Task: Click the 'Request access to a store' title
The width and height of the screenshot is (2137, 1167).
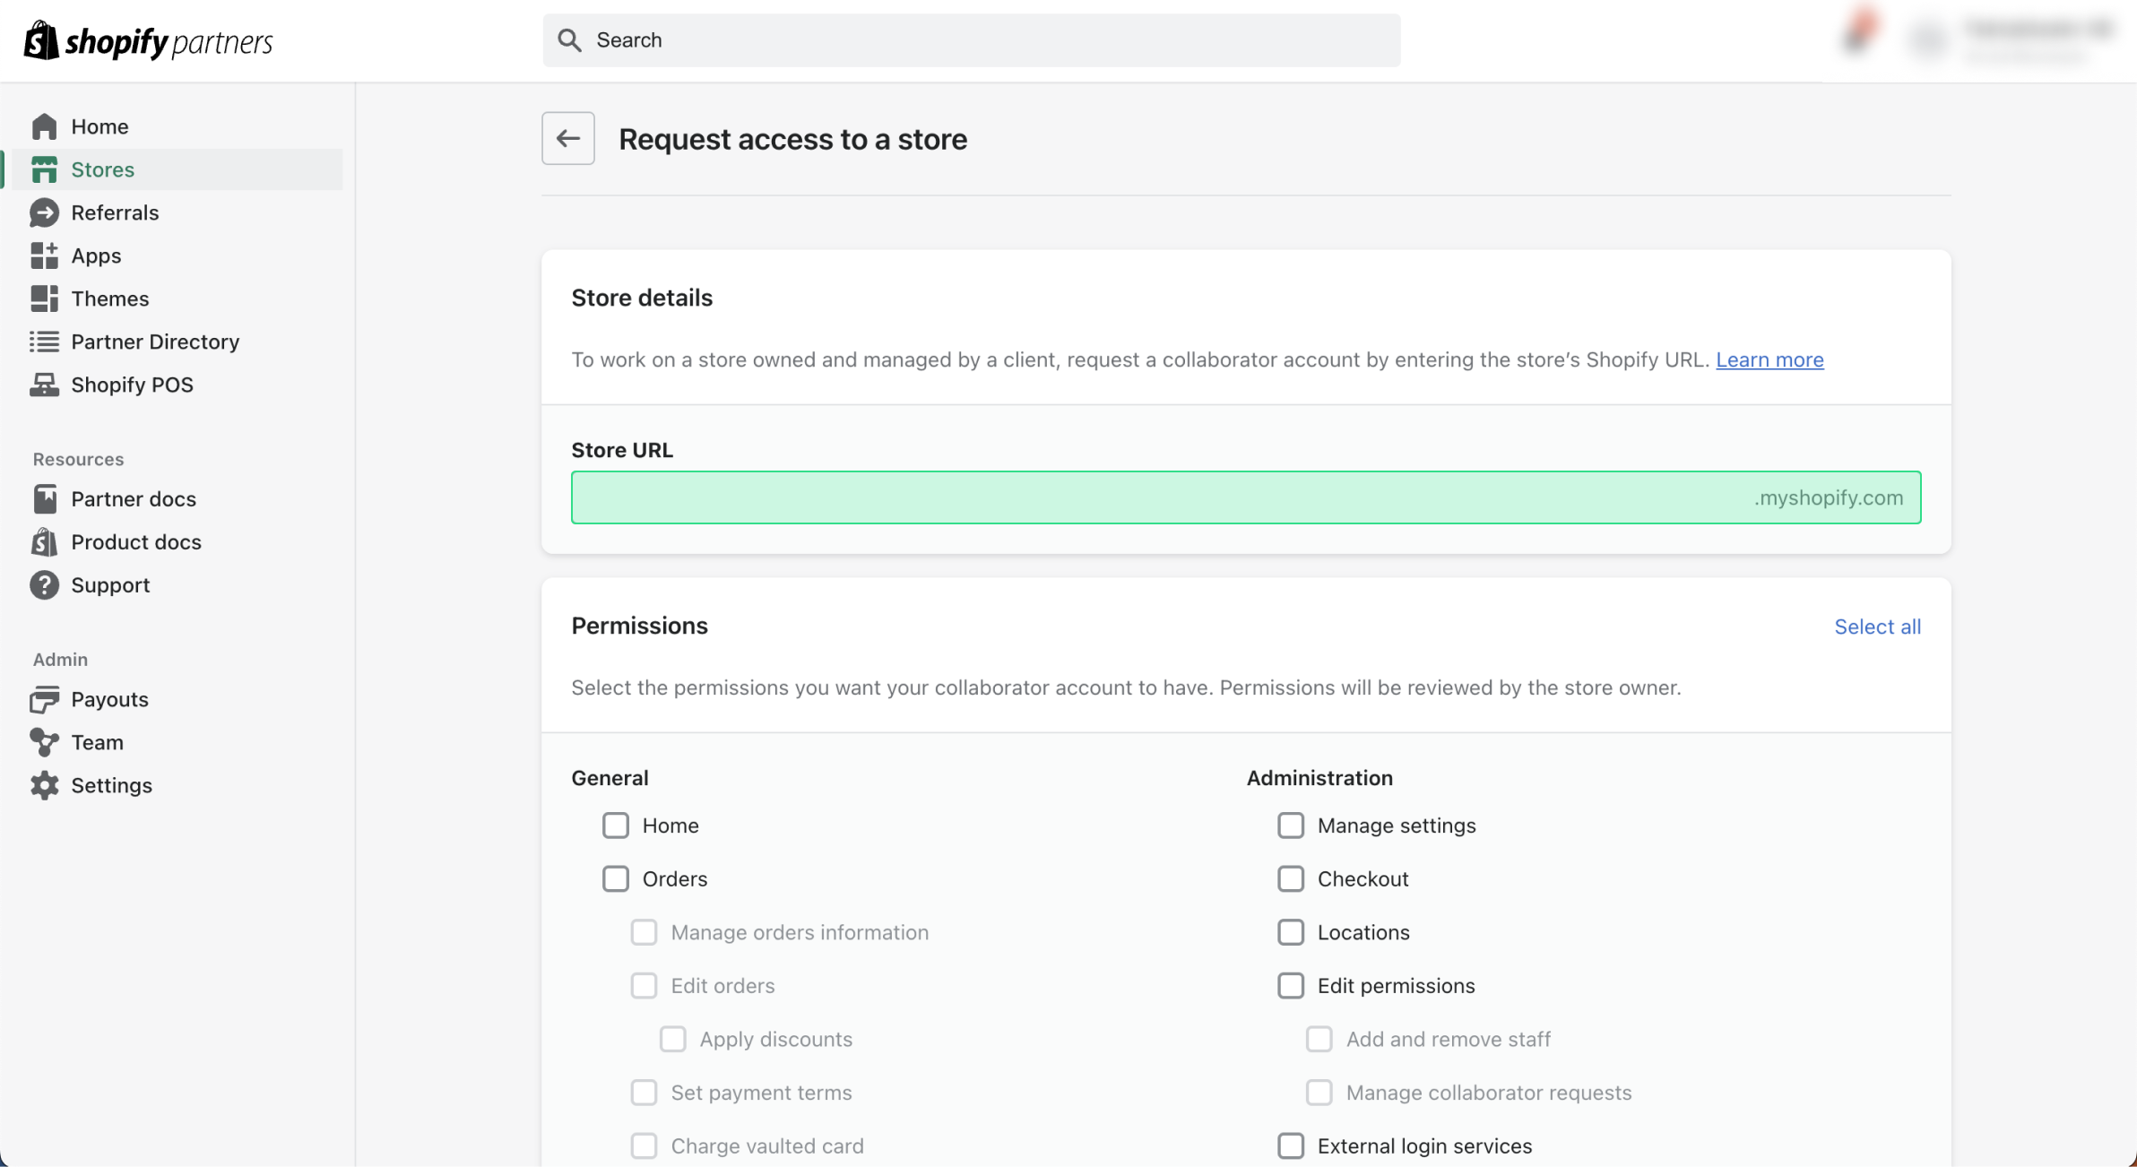Action: pyautogui.click(x=792, y=139)
